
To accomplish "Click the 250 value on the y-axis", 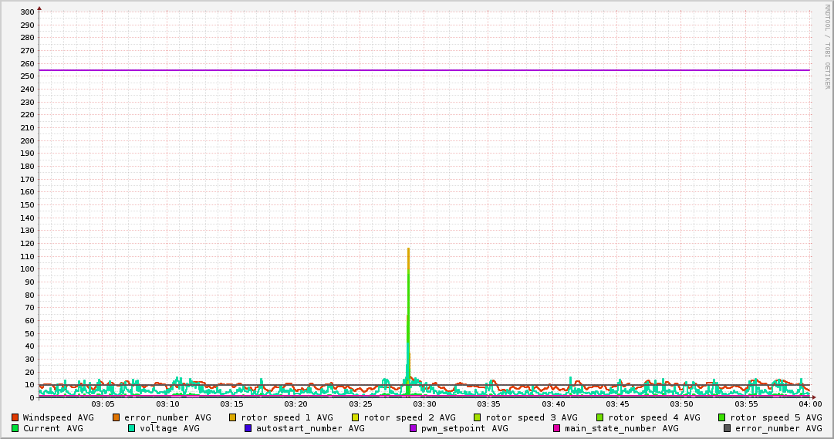I will (27, 76).
